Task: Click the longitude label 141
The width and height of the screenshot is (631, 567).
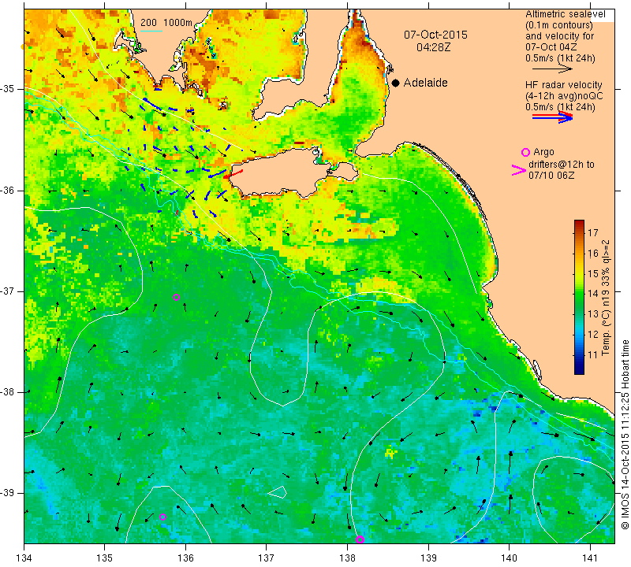Action: tap(590, 558)
